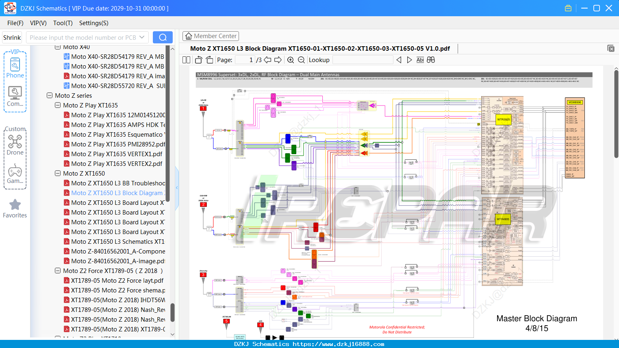This screenshot has height=348, width=619.
Task: Click the document title tab of Moto Z XT1650 L3 Block Diagram
Action: click(320, 49)
